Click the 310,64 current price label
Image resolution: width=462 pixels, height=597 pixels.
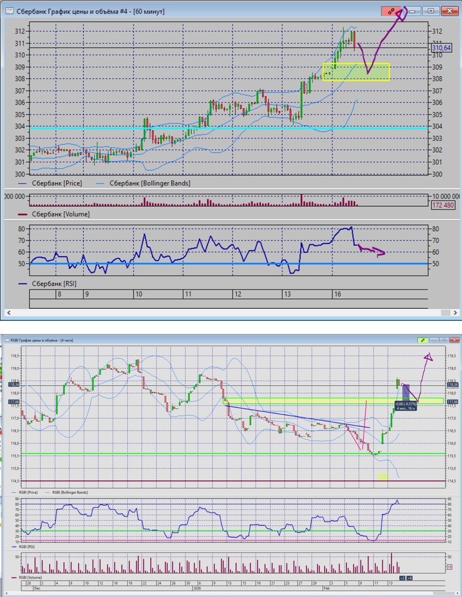[x=441, y=48]
